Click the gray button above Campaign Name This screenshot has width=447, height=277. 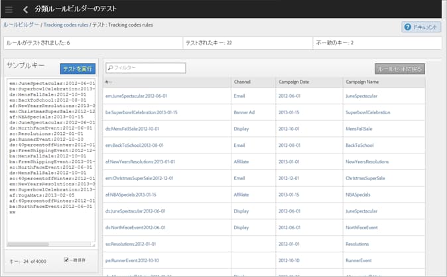click(400, 69)
